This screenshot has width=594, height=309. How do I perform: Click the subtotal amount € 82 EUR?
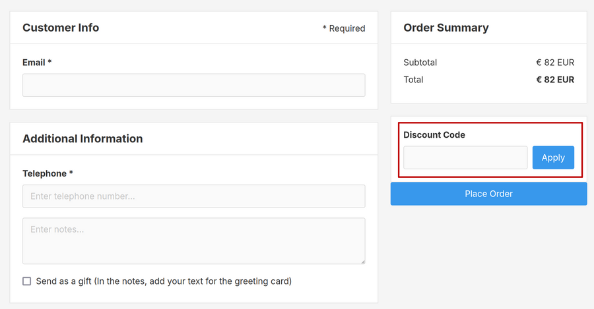(x=555, y=63)
